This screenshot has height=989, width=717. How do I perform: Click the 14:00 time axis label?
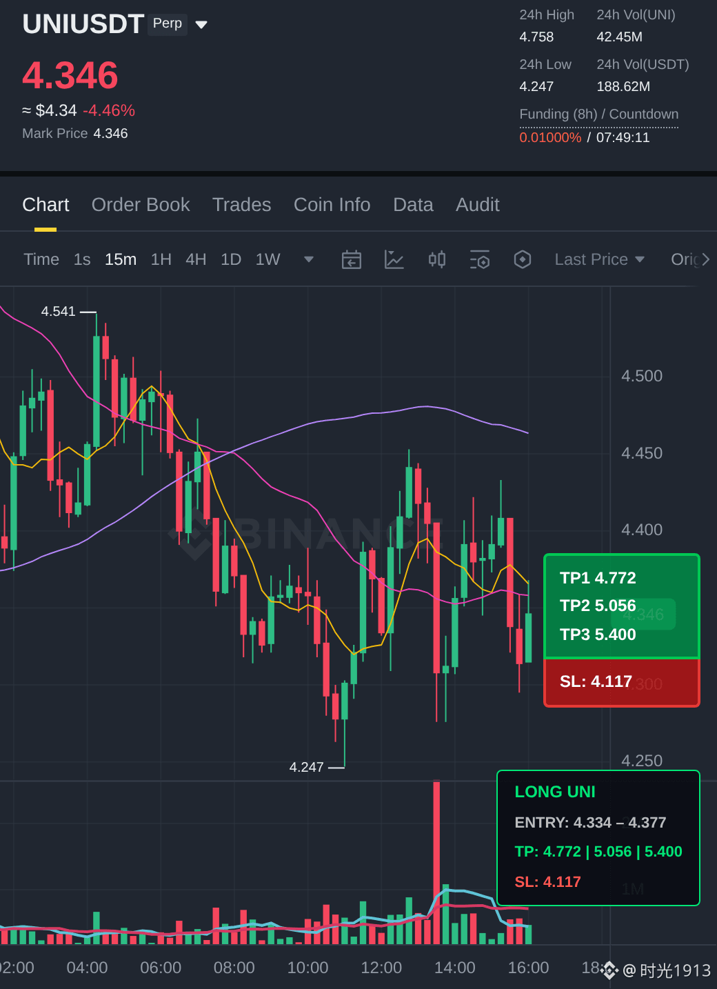coord(455,968)
